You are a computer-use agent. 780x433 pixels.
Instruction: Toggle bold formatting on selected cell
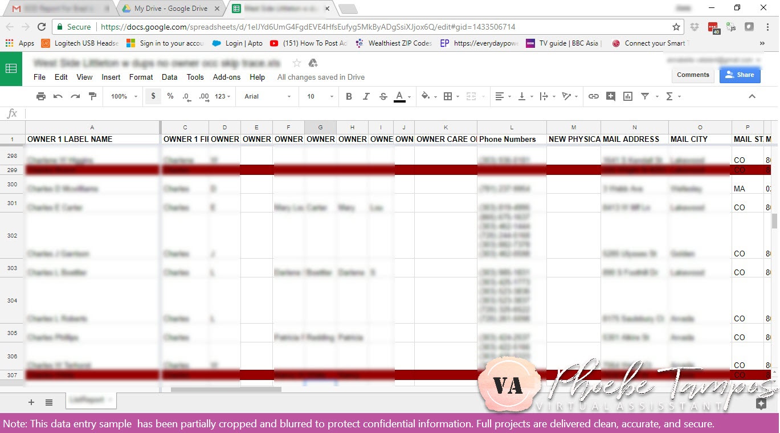(349, 96)
